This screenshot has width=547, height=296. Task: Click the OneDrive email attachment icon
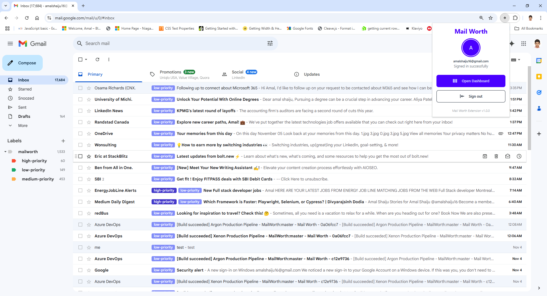click(x=501, y=133)
